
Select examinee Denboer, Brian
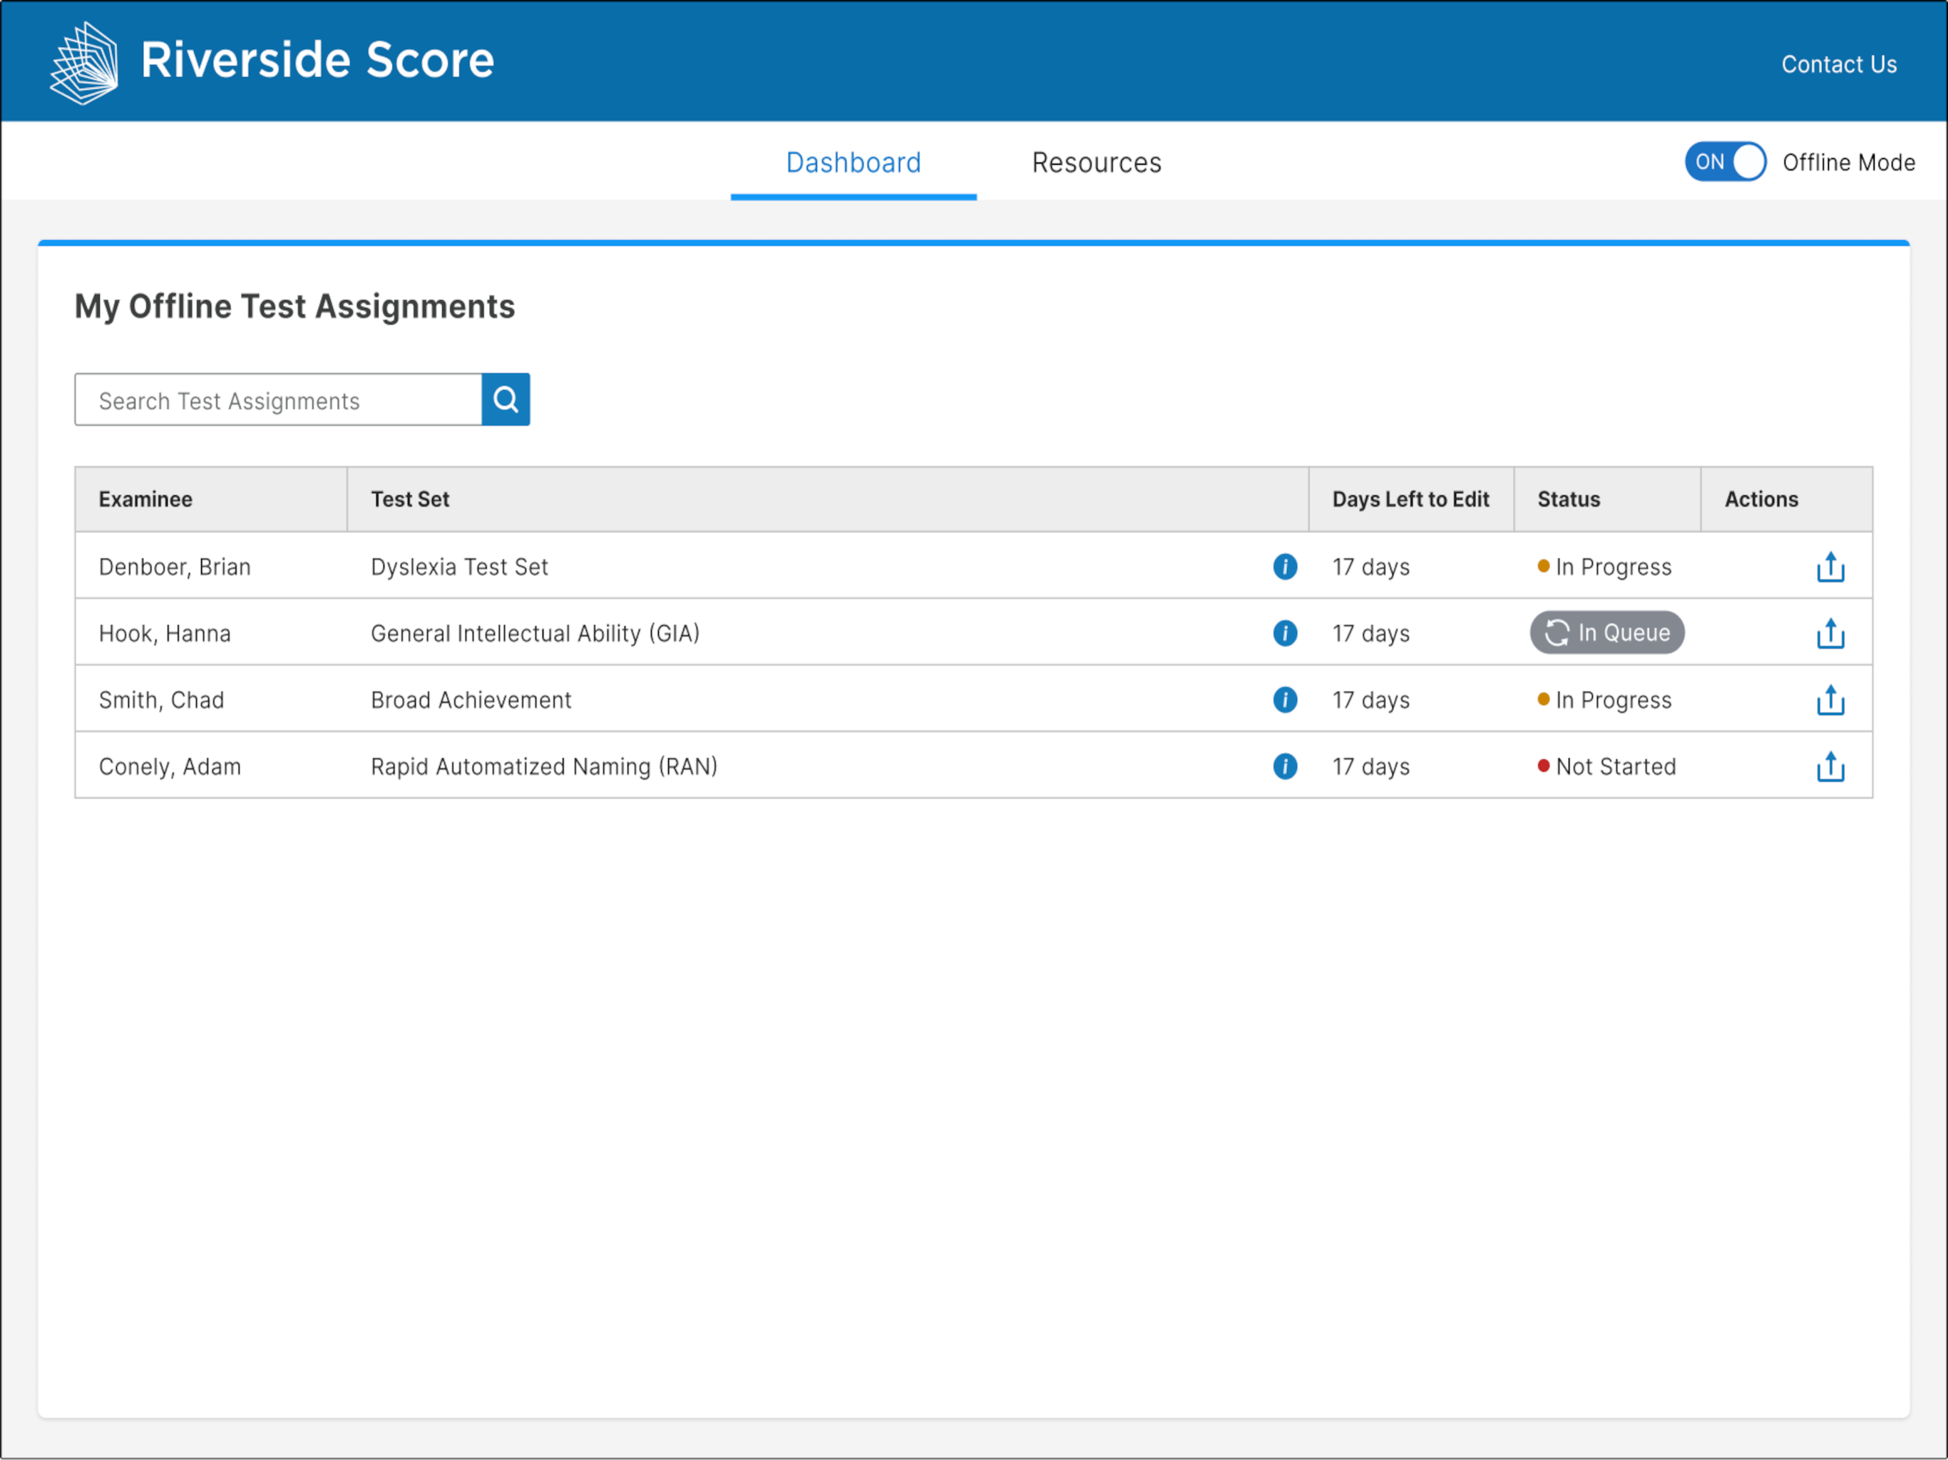(175, 567)
